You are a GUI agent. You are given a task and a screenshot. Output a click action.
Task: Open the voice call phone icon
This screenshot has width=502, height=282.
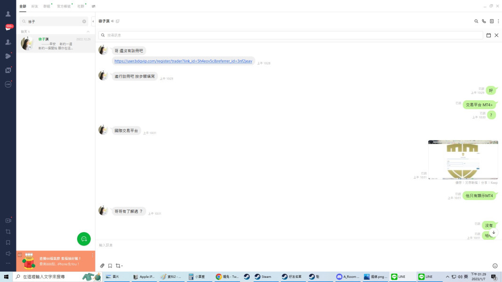coord(484,21)
